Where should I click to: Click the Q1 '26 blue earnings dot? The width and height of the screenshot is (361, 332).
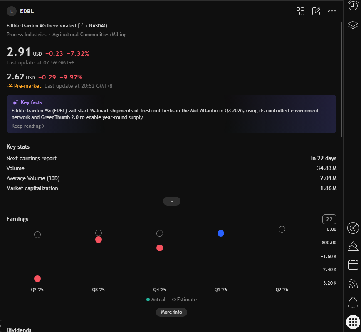(x=221, y=233)
